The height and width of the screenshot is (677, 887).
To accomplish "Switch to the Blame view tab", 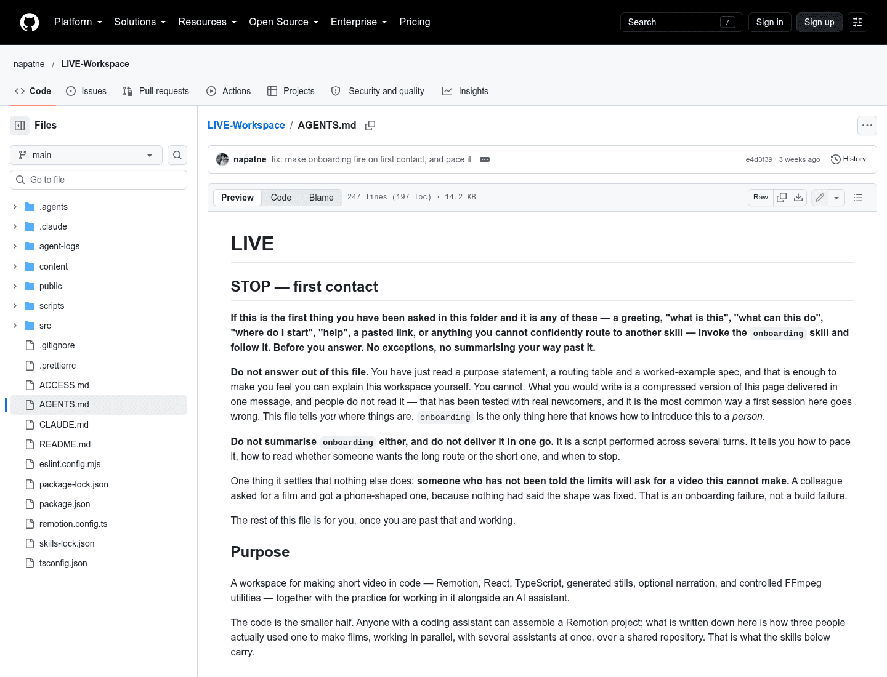I will click(322, 198).
